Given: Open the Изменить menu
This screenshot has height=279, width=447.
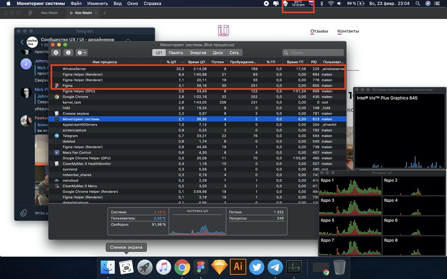Looking at the screenshot, I should (97, 3).
